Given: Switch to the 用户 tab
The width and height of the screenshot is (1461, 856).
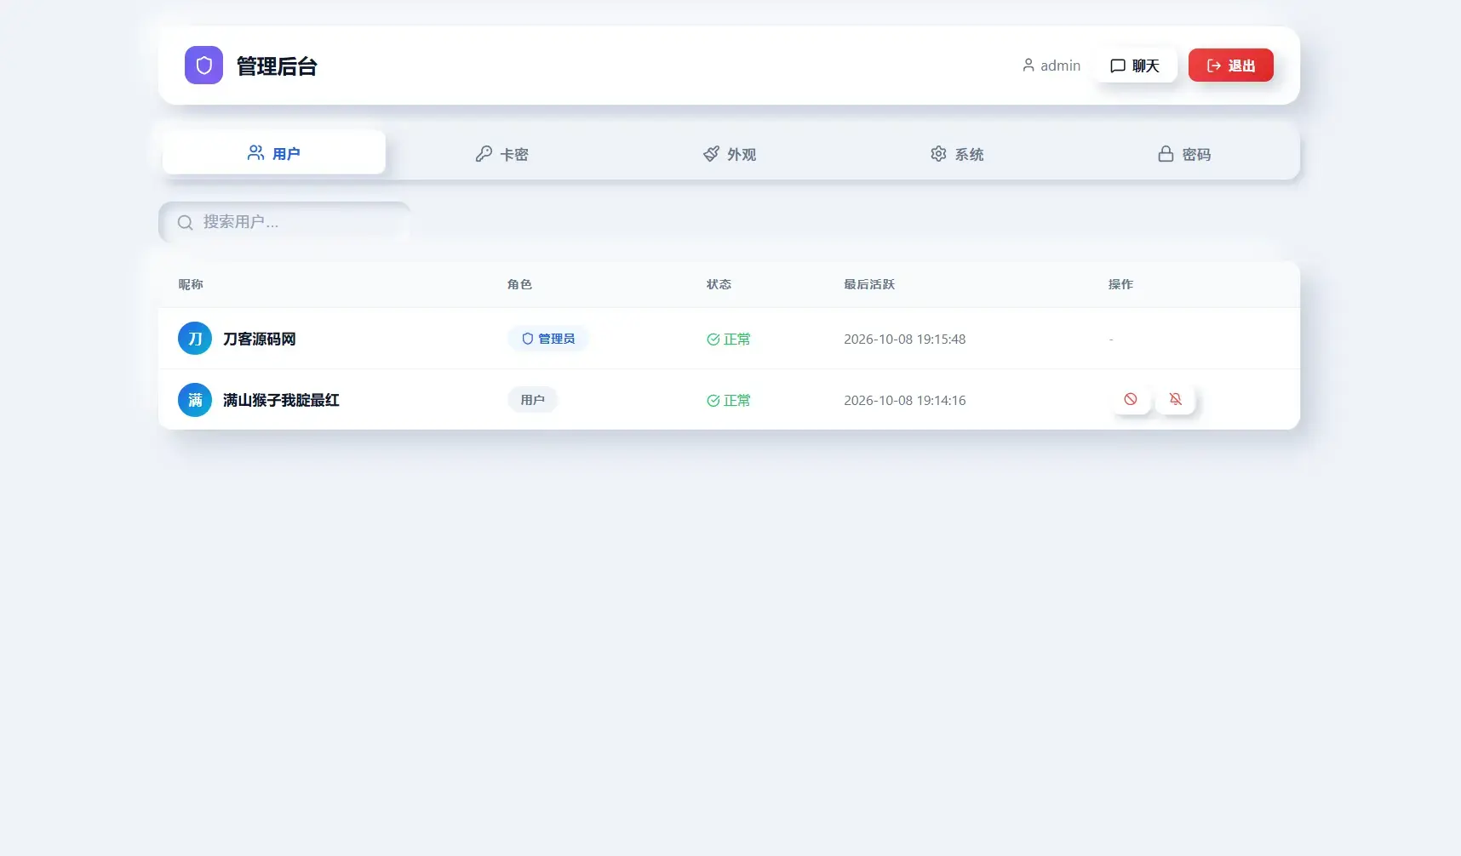Looking at the screenshot, I should pyautogui.click(x=274, y=153).
